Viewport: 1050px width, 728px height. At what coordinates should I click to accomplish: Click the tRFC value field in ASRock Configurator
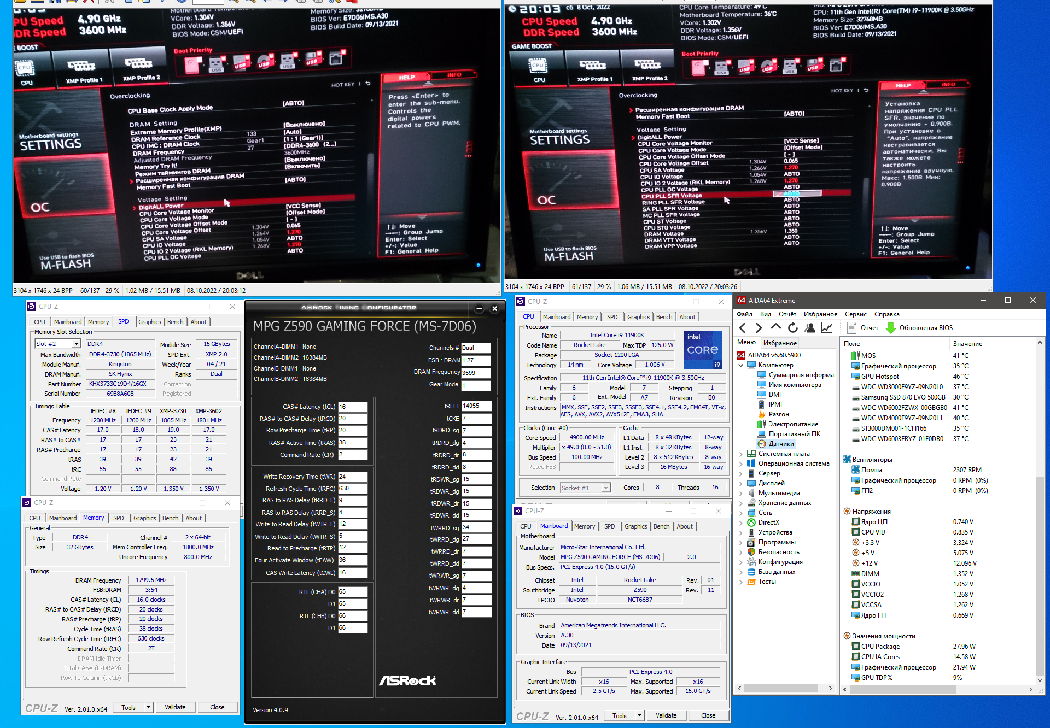coord(352,489)
